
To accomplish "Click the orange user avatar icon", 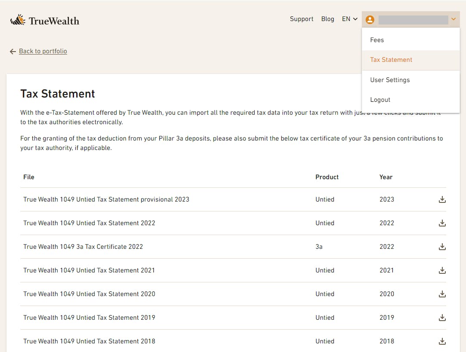I will (370, 20).
